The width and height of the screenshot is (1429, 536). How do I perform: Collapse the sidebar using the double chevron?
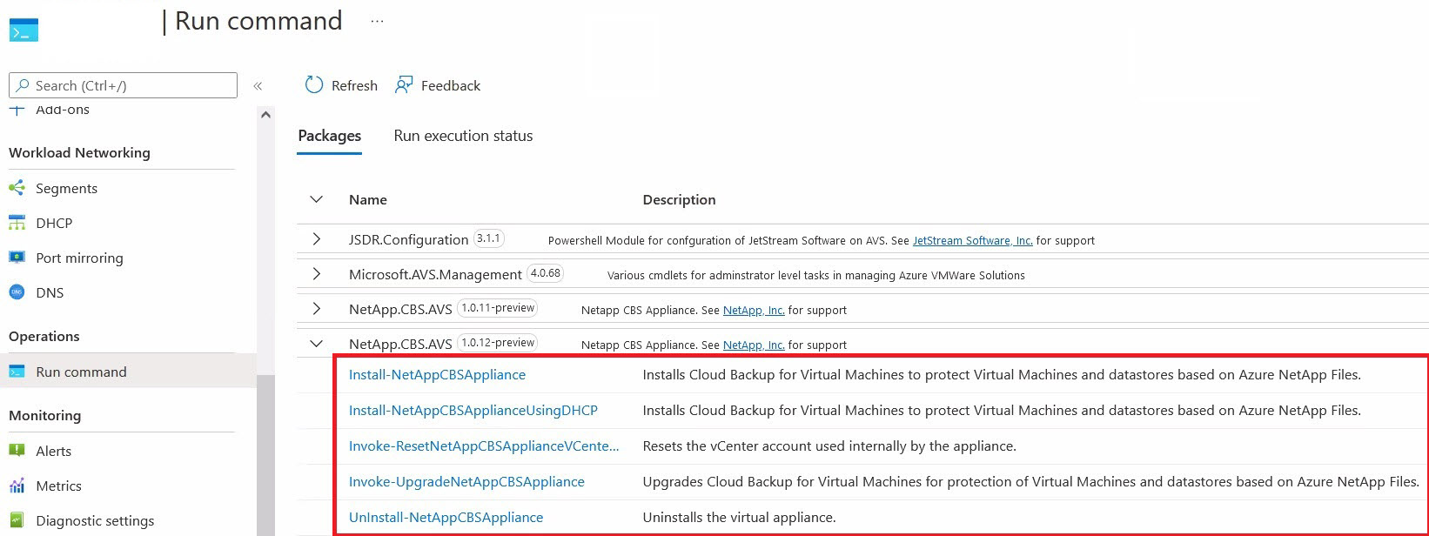(258, 85)
